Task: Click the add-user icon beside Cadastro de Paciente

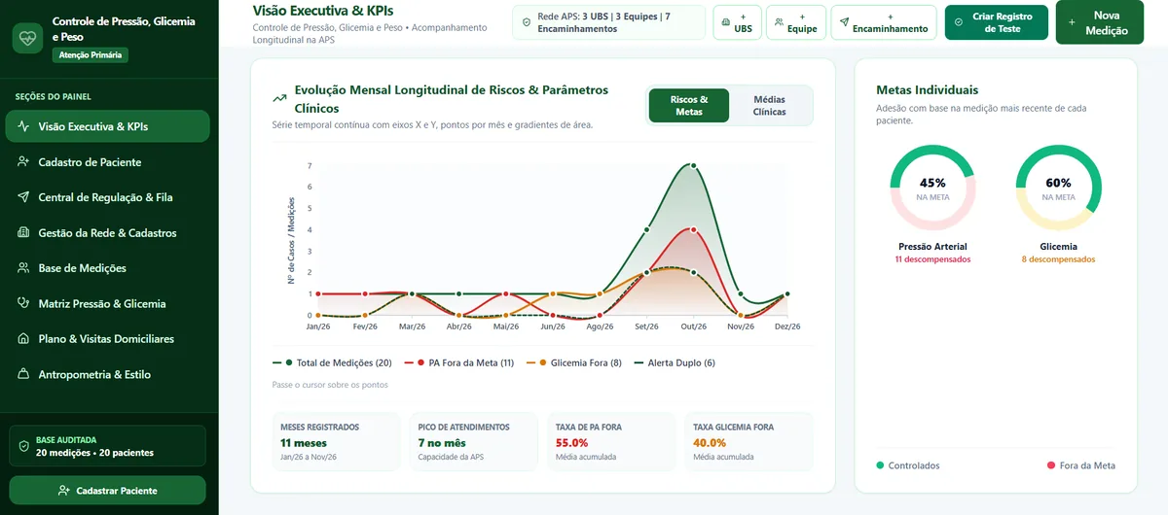Action: [23, 162]
